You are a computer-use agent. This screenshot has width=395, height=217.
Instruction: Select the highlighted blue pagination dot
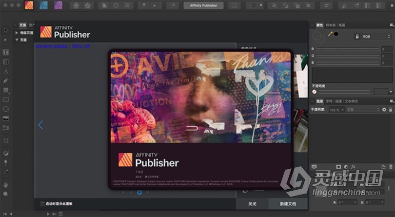[139, 193]
